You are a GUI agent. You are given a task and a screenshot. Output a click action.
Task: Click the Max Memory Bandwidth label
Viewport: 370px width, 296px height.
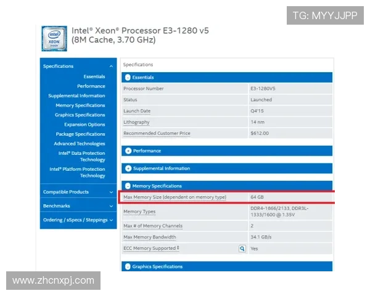click(x=150, y=237)
